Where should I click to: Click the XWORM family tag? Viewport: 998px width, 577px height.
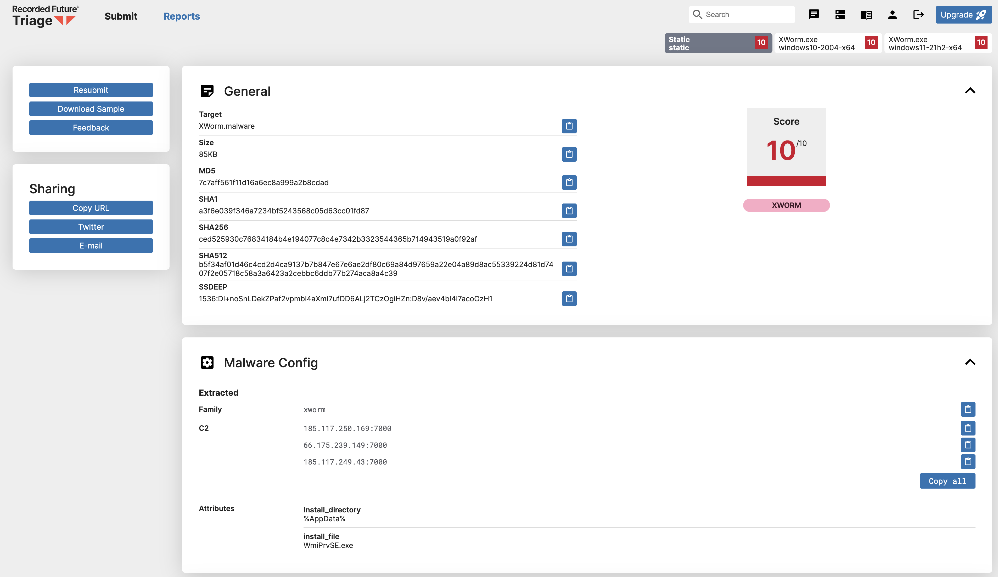pos(786,205)
